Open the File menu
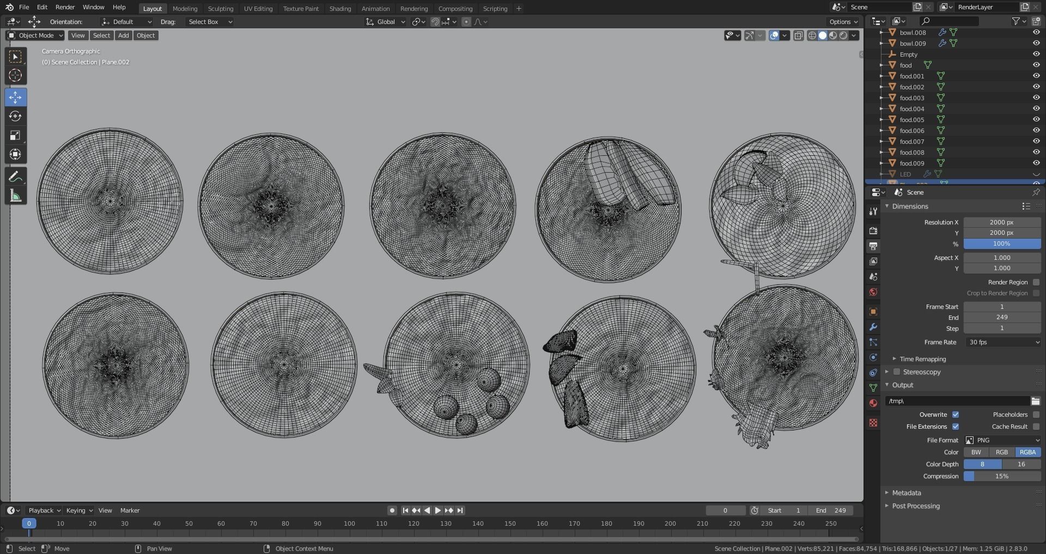 [x=24, y=7]
